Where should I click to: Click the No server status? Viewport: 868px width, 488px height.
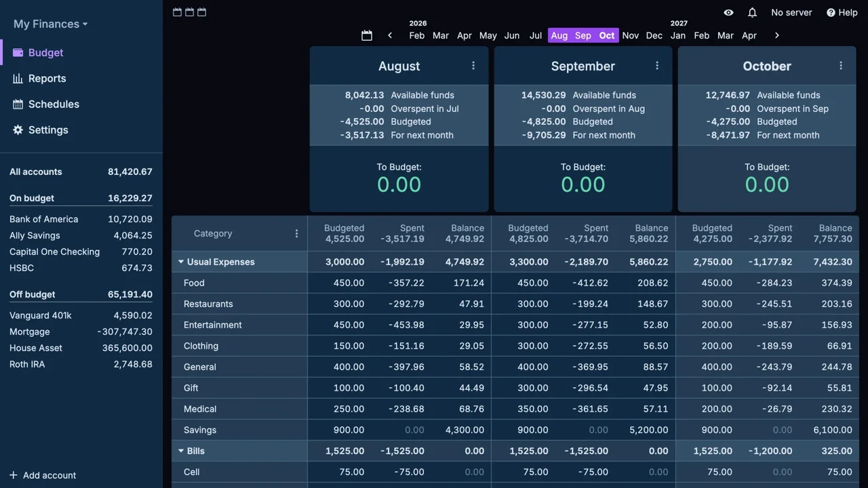(x=791, y=12)
